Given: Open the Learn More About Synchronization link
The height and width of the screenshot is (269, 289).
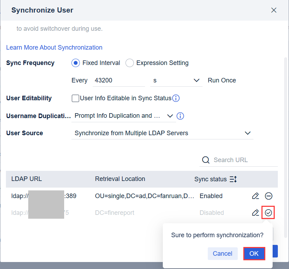Looking at the screenshot, I should [x=54, y=47].
